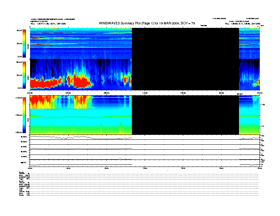Click the 40.00 value on RAD2 scale

(x=19, y=31)
